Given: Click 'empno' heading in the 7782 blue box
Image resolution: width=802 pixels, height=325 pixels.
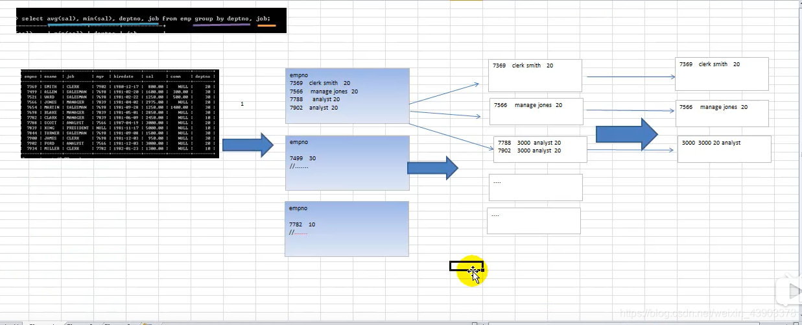Looking at the screenshot, I should (299, 208).
